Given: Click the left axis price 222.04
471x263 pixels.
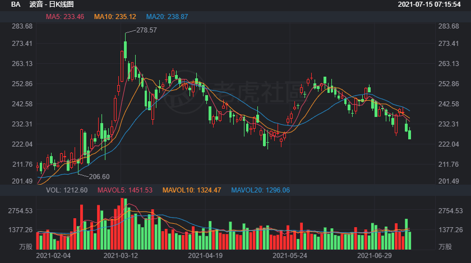Looking at the screenshot, I should pos(22,144).
